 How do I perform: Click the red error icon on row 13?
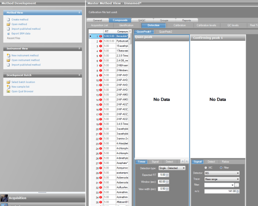100,95
